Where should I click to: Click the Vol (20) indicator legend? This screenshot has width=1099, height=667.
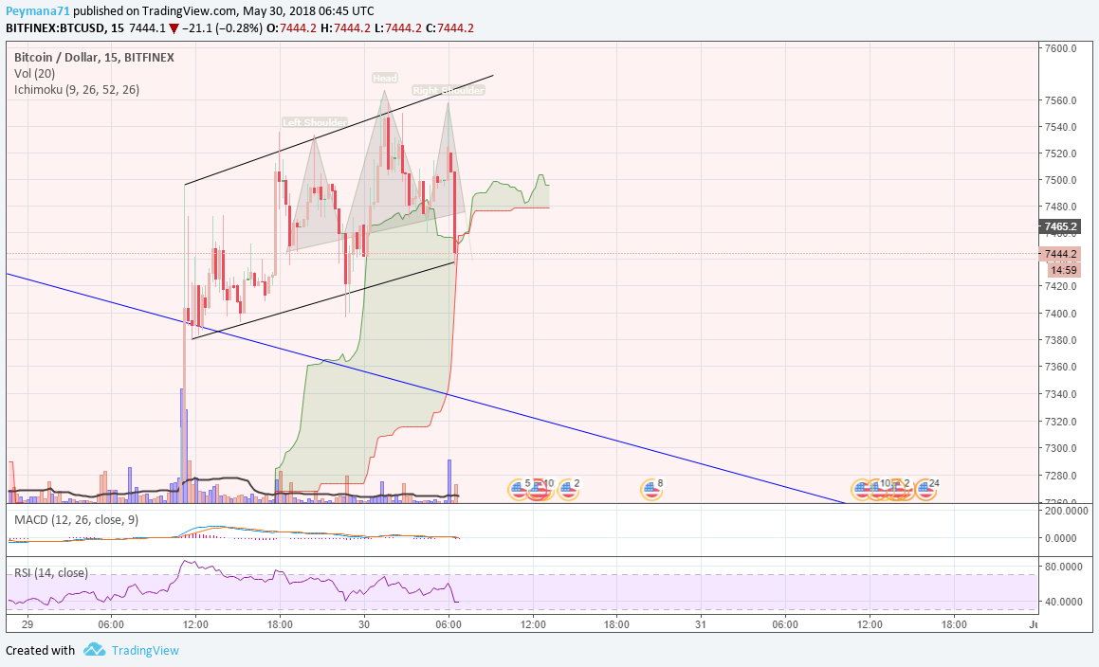(34, 74)
